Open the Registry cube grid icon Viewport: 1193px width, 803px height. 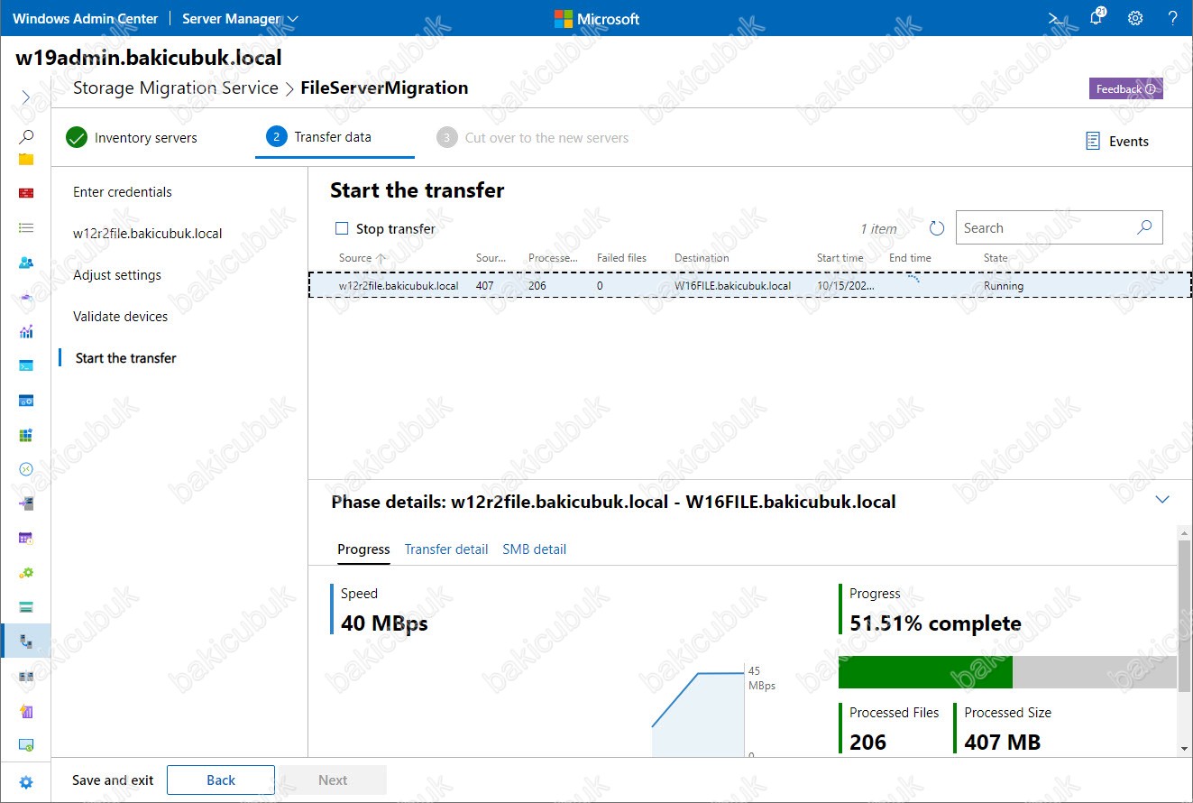(26, 435)
